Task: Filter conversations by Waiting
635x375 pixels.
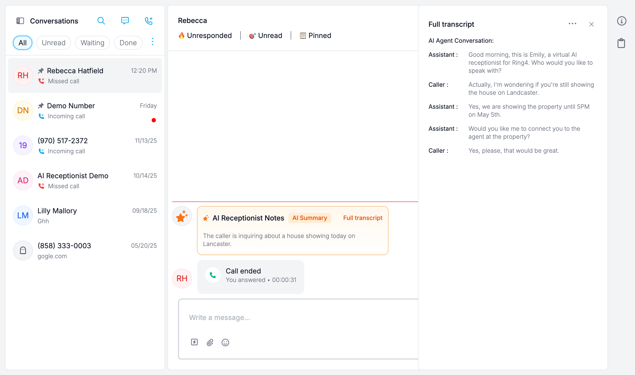Action: pyautogui.click(x=92, y=43)
